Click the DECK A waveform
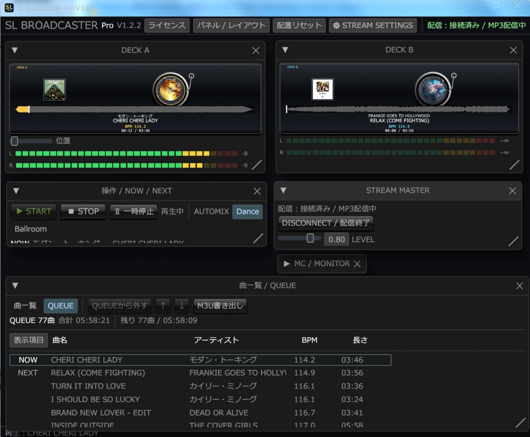Viewport: 530px width, 437px height. pos(134,110)
